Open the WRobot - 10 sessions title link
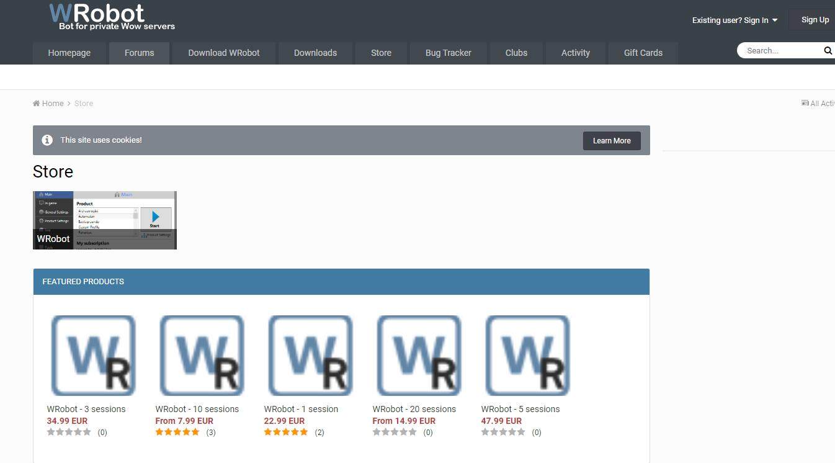835x463 pixels. [197, 409]
